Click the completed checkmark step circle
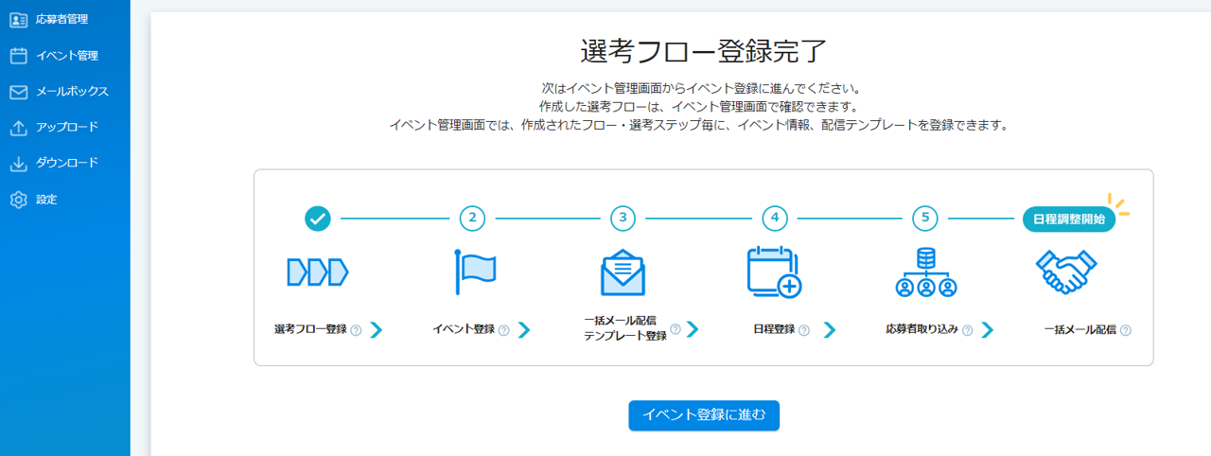Image resolution: width=1211 pixels, height=456 pixels. tap(318, 219)
